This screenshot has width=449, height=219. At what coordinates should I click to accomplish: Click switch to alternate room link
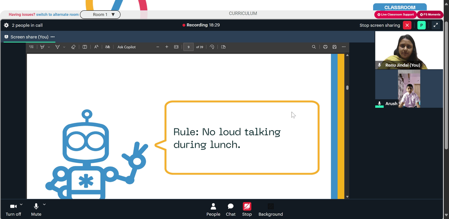57,14
